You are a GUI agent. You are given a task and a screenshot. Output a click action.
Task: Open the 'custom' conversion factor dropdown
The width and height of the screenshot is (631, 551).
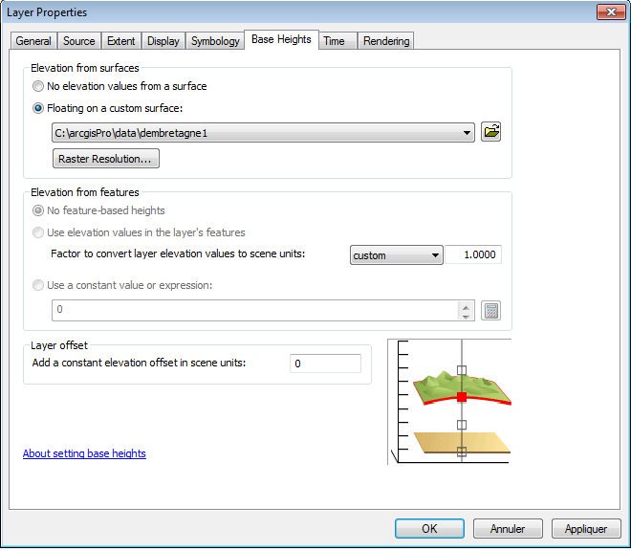click(435, 255)
